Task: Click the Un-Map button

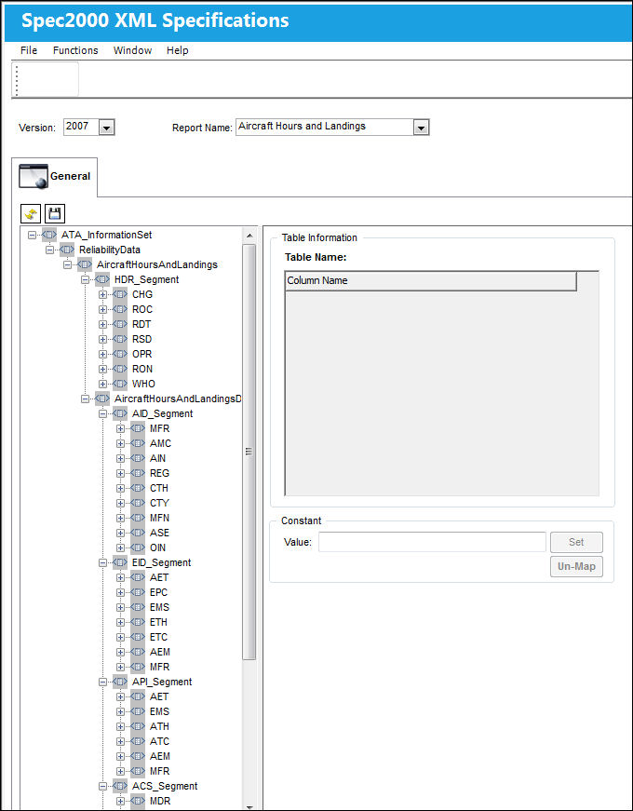Action: (x=576, y=566)
